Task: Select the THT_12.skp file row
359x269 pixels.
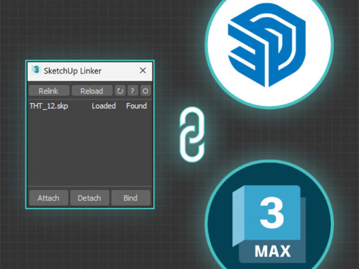Action: [90, 106]
